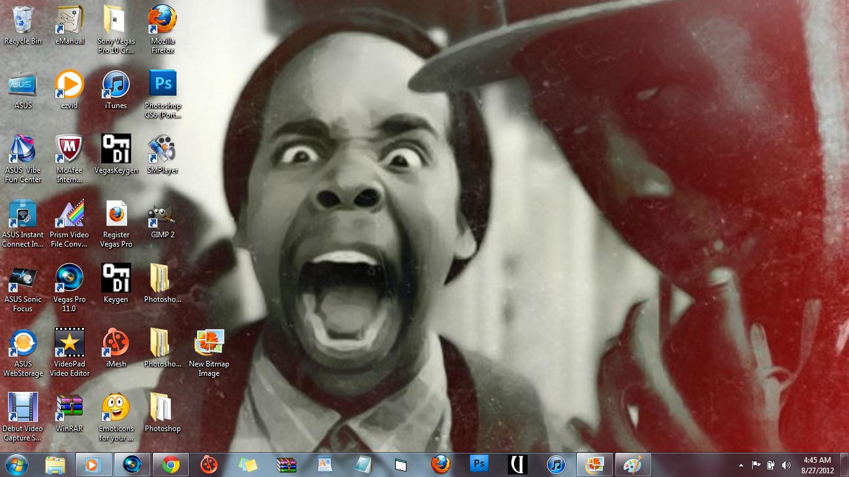Viewport: 849px width, 477px height.
Task: Open iTunes from the desktop shortcut
Action: coord(116,90)
